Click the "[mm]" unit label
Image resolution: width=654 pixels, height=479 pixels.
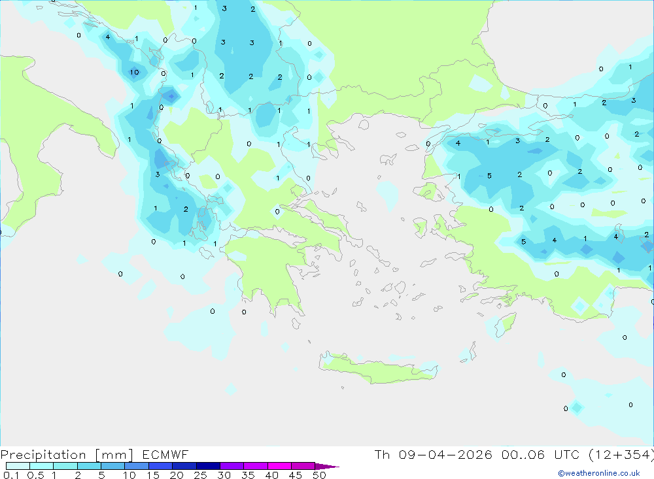tap(114, 455)
